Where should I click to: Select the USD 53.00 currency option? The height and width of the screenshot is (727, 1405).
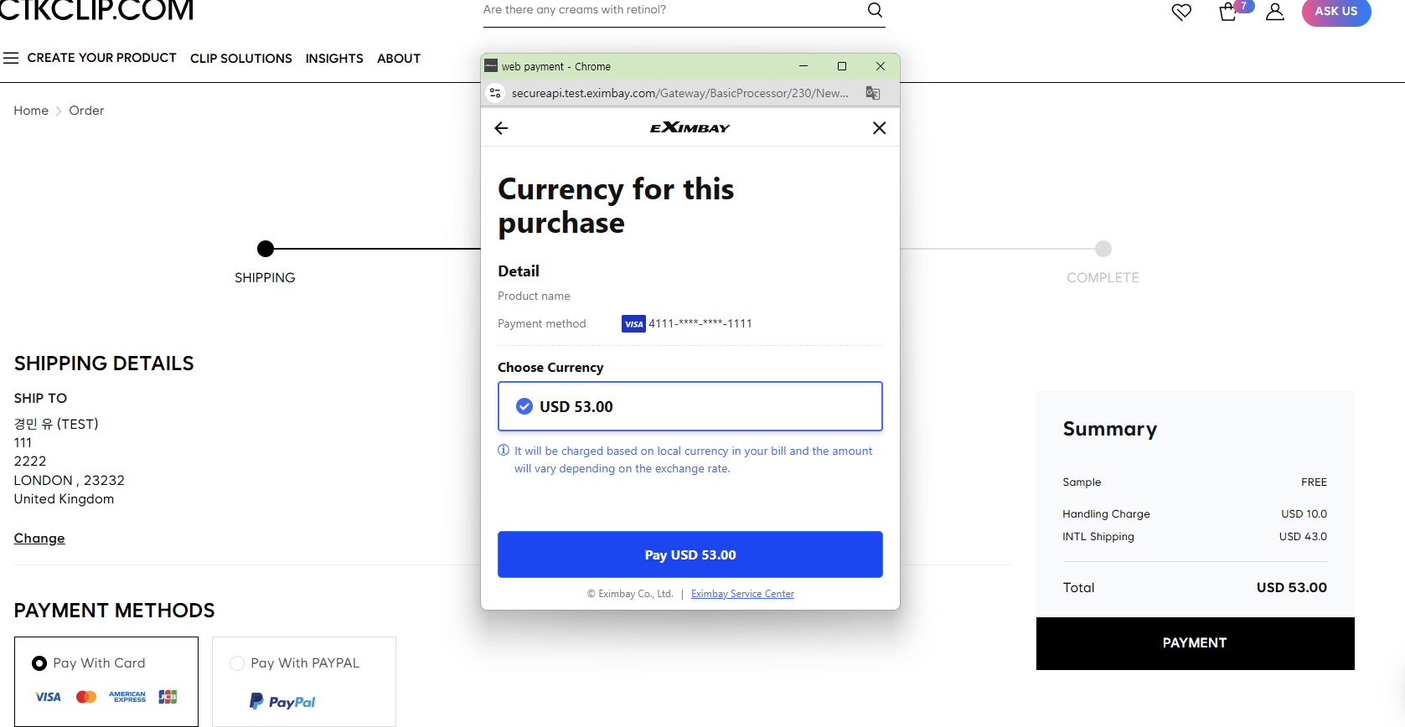[690, 406]
